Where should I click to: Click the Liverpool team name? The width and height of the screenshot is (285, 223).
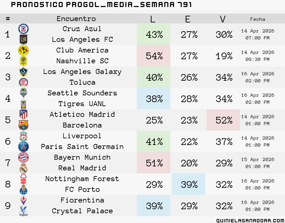[x=82, y=136]
